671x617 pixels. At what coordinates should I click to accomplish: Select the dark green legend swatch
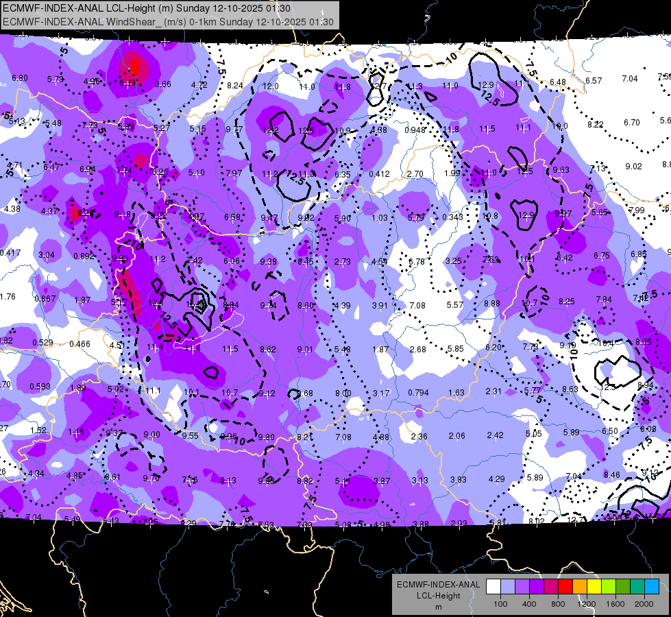point(623,587)
